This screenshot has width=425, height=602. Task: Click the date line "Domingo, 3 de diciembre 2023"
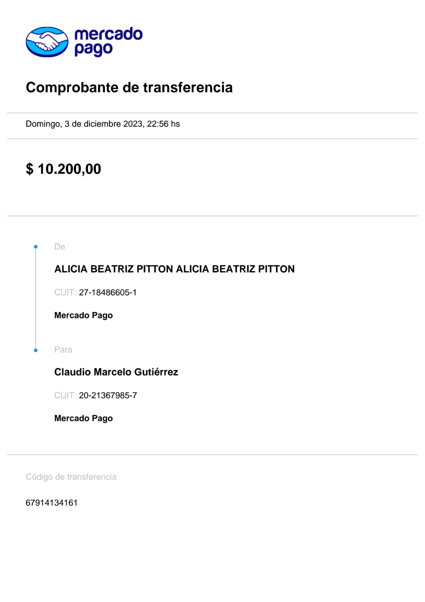(103, 124)
